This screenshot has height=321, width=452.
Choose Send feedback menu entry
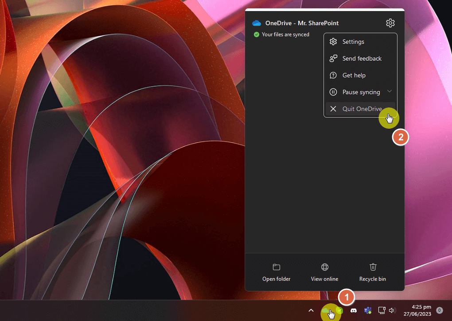[x=360, y=59]
